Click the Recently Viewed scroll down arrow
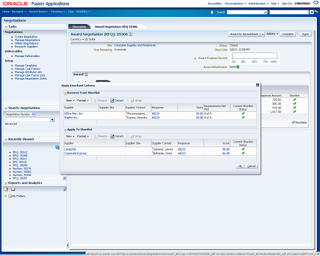Viewport: 320px width, 256px height. [64, 178]
